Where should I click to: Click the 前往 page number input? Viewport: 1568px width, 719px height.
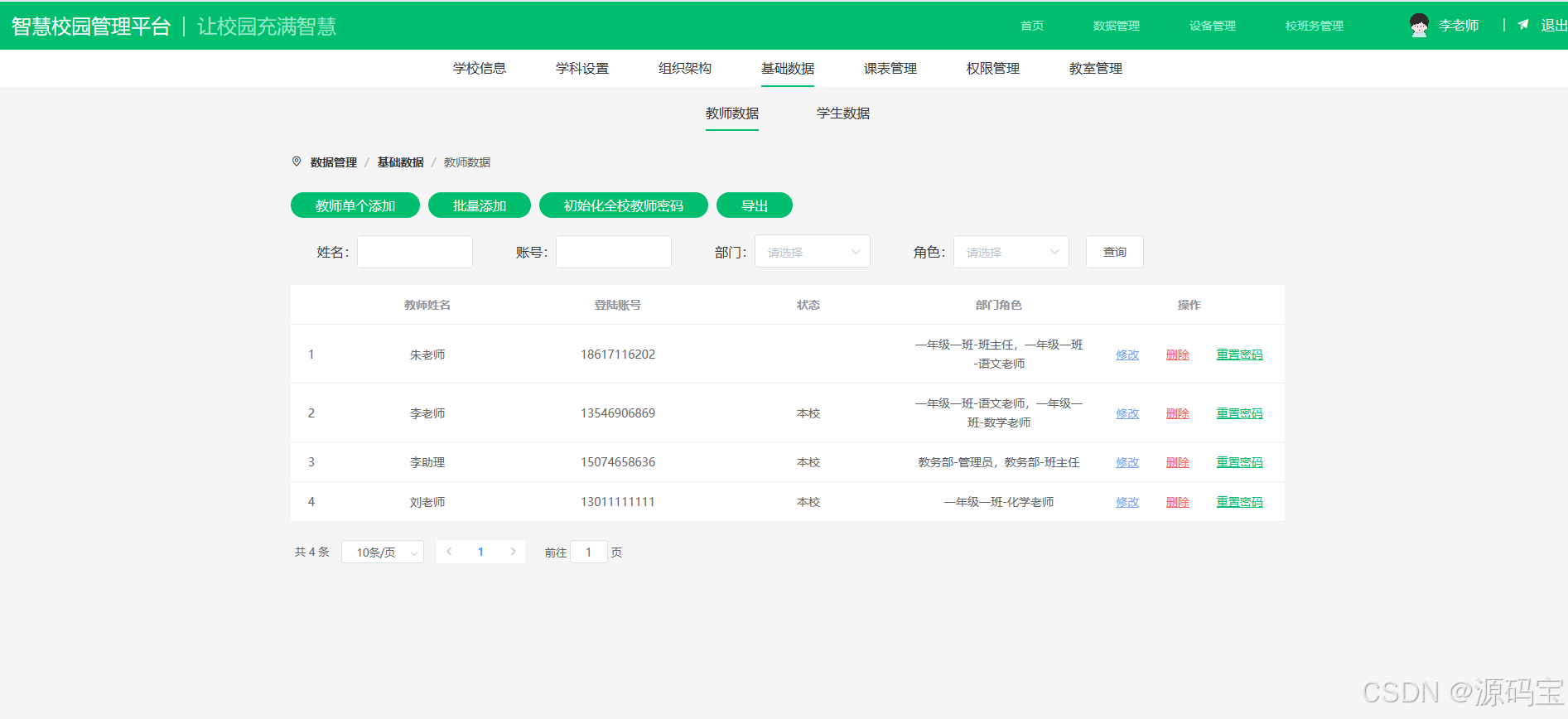click(589, 552)
